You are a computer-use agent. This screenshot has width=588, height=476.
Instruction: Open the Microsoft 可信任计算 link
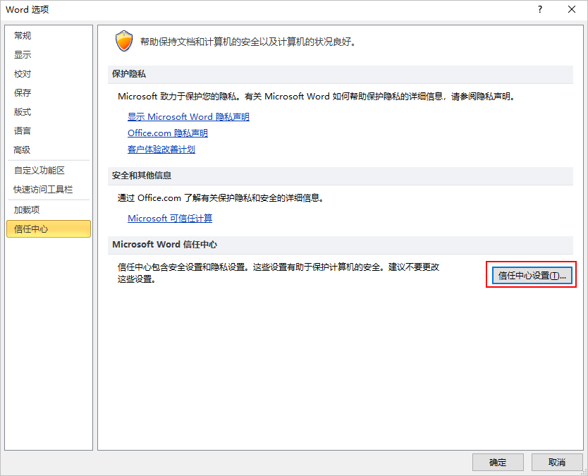click(x=170, y=219)
